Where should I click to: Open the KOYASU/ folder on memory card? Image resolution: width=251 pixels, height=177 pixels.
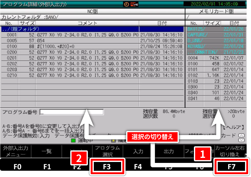point(216,46)
